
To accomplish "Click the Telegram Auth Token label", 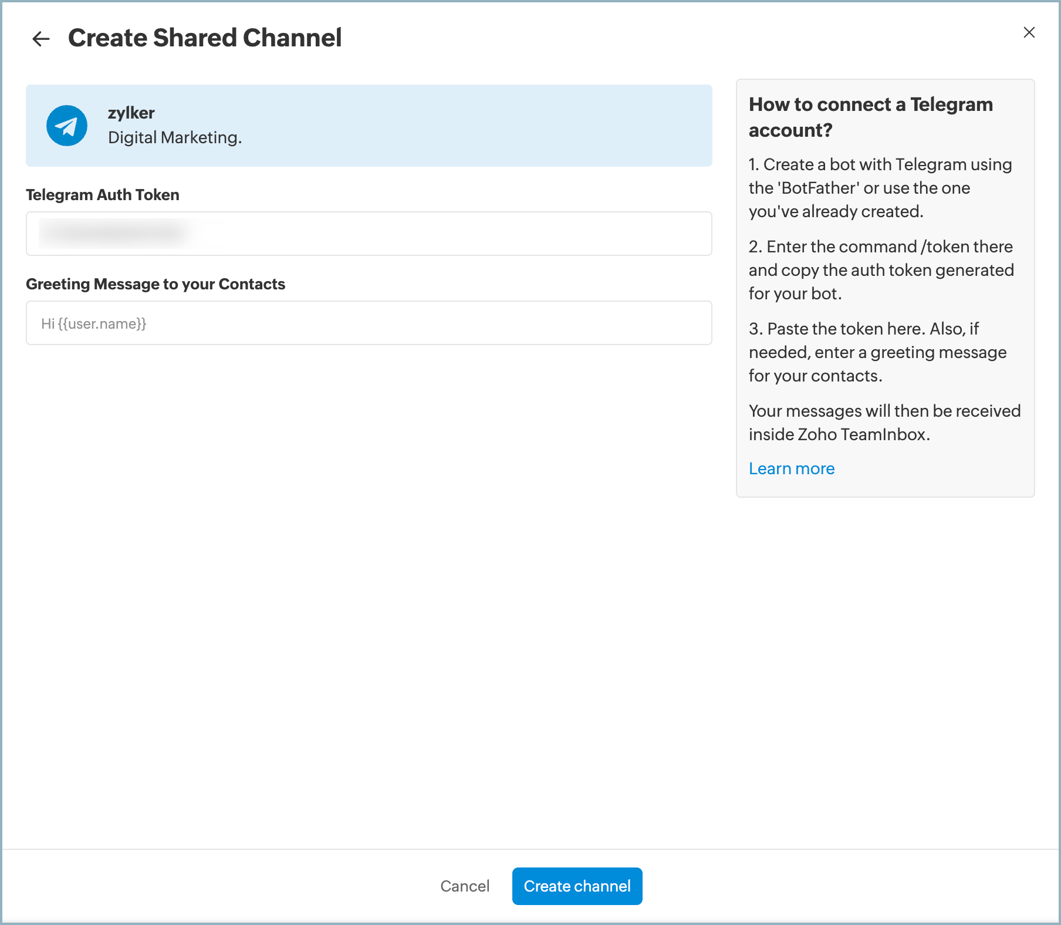I will pos(103,195).
